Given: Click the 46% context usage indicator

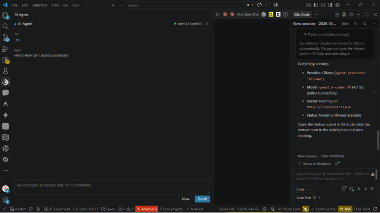Looking at the screenshot, I should [345, 24].
